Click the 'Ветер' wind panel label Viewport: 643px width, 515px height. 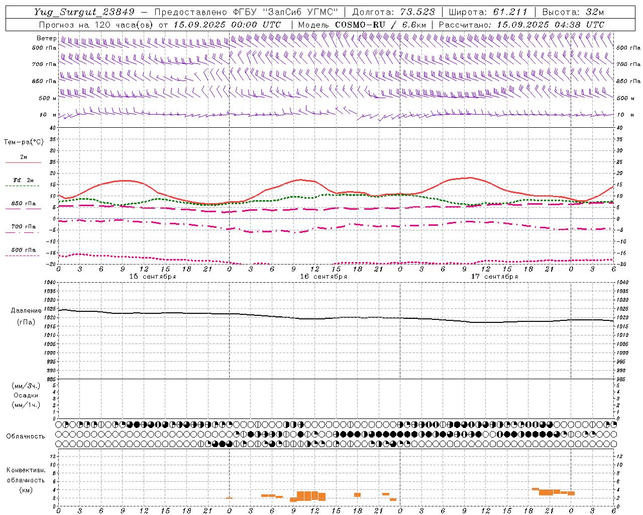pyautogui.click(x=46, y=38)
